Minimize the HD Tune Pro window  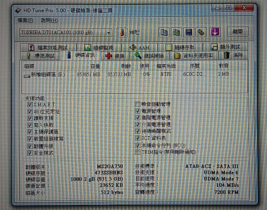tap(217, 8)
